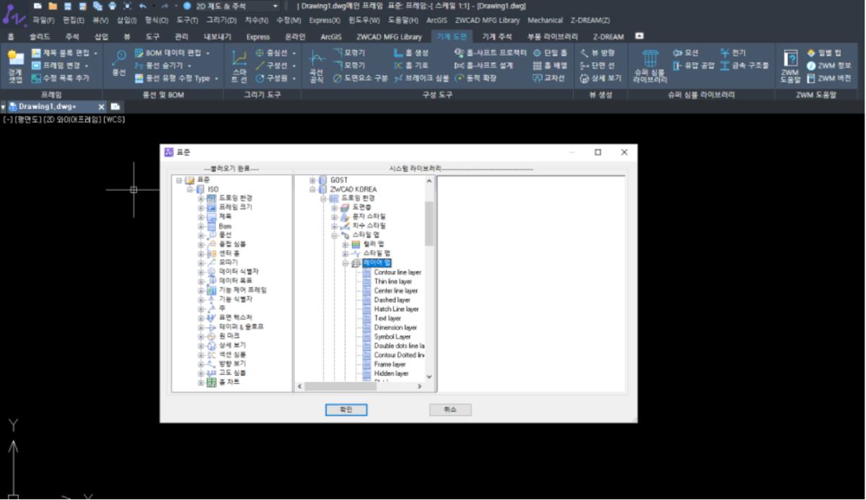
Task: Click the undo arrow in title bar
Action: 142,6
